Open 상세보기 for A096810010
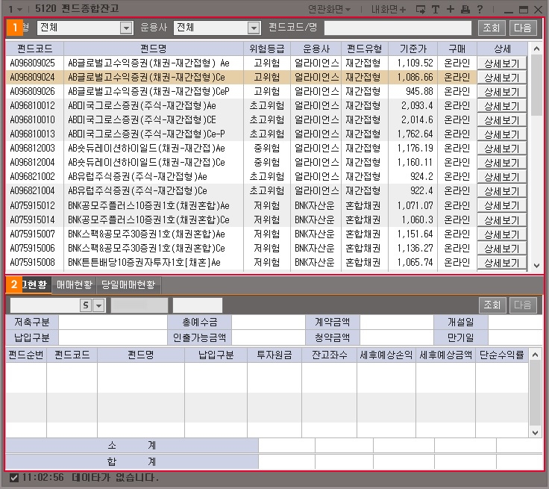Viewport: 549px width, 489px height. 502,120
